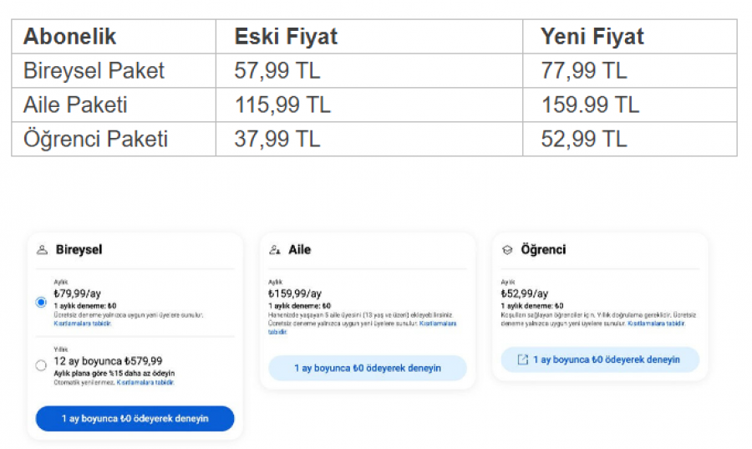This screenshot has height=449, width=752.
Task: Click the family icon beside Aile
Action: click(x=275, y=250)
